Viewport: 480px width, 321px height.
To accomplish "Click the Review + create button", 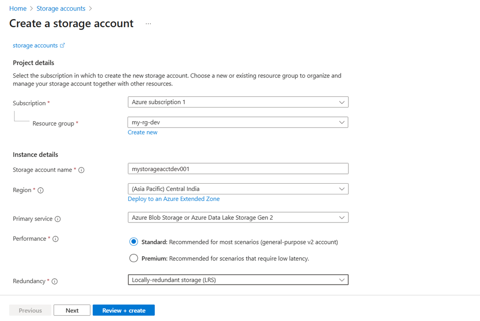I will tap(123, 310).
